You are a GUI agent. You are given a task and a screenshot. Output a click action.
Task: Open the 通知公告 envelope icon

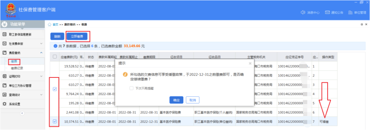coord(327,12)
